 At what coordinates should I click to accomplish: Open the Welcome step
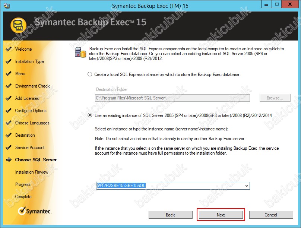pos(23,49)
